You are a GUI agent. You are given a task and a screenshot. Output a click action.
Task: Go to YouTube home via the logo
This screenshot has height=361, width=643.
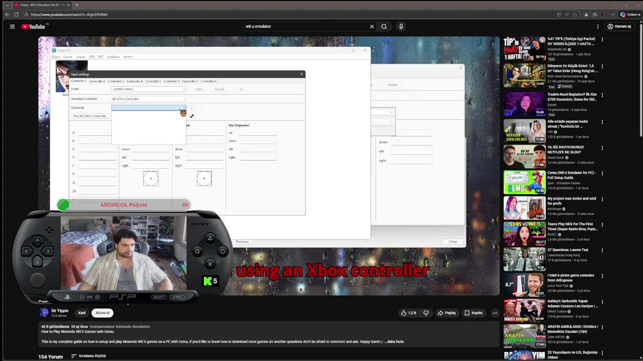[33, 27]
